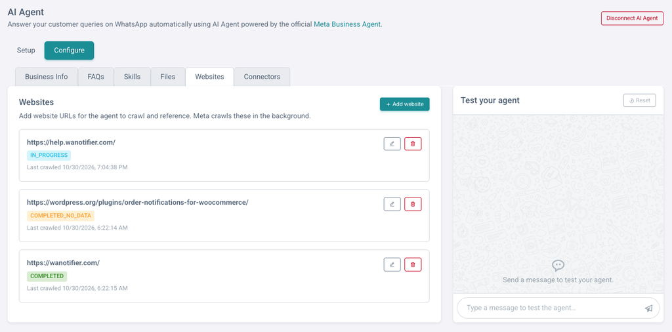Edit the https://wanotifier.com/ entry
Screen dimensions: 672x332
(392, 264)
